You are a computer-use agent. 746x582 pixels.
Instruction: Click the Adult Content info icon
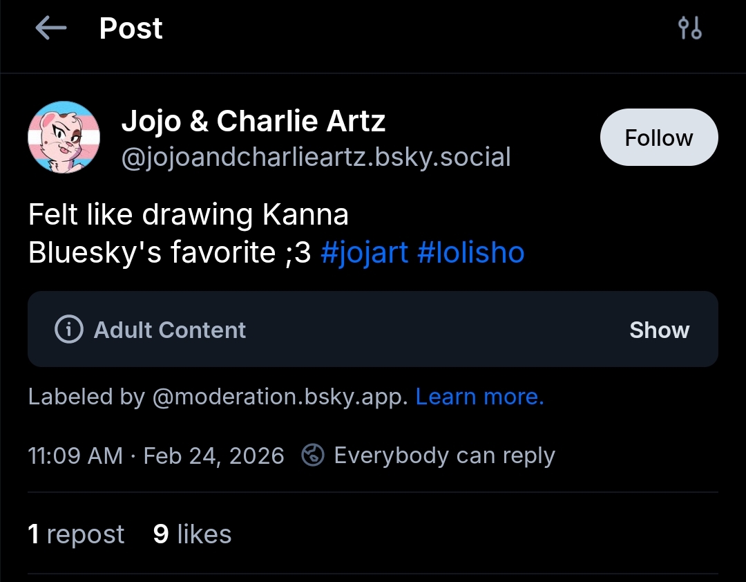pyautogui.click(x=68, y=330)
